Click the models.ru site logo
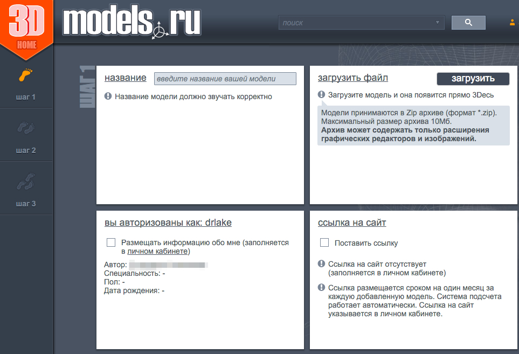Screen dimensions: 519x354 tap(132, 23)
